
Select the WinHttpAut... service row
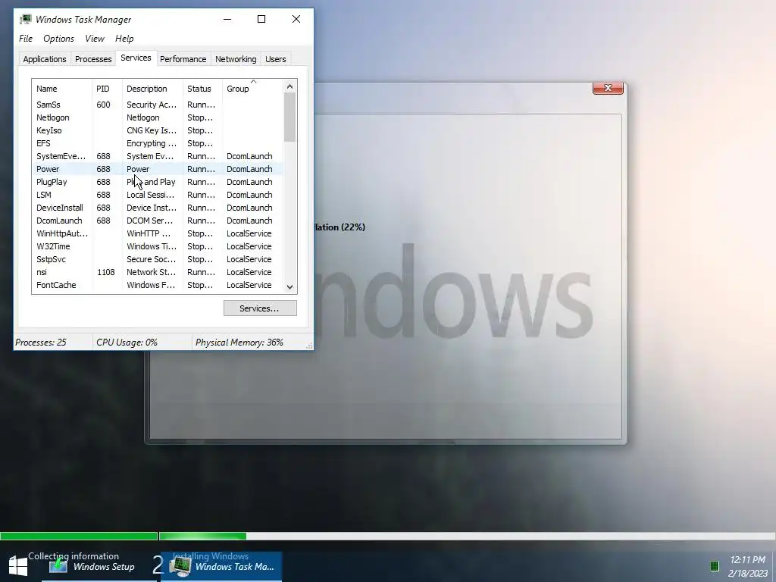tap(158, 233)
